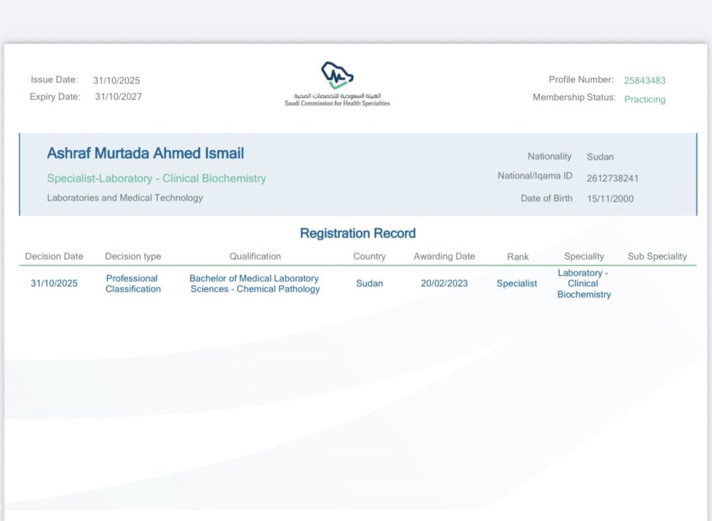Click the awarding date 20/02/2023

tap(444, 283)
